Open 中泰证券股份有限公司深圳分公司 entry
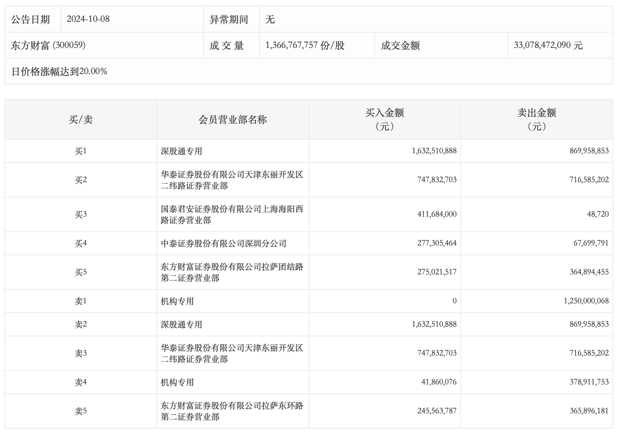The height and width of the screenshot is (439, 617). coord(224,243)
